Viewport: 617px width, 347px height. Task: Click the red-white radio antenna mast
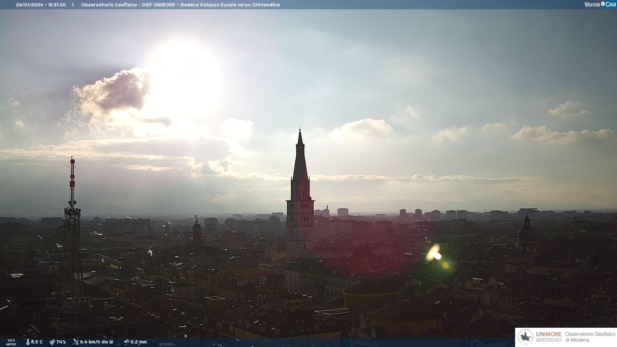click(x=72, y=180)
